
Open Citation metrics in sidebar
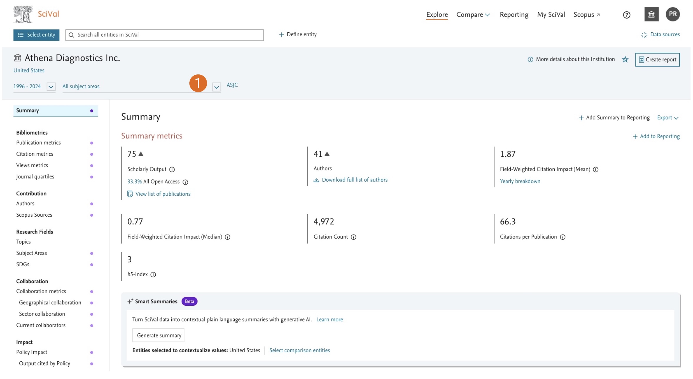(x=35, y=154)
